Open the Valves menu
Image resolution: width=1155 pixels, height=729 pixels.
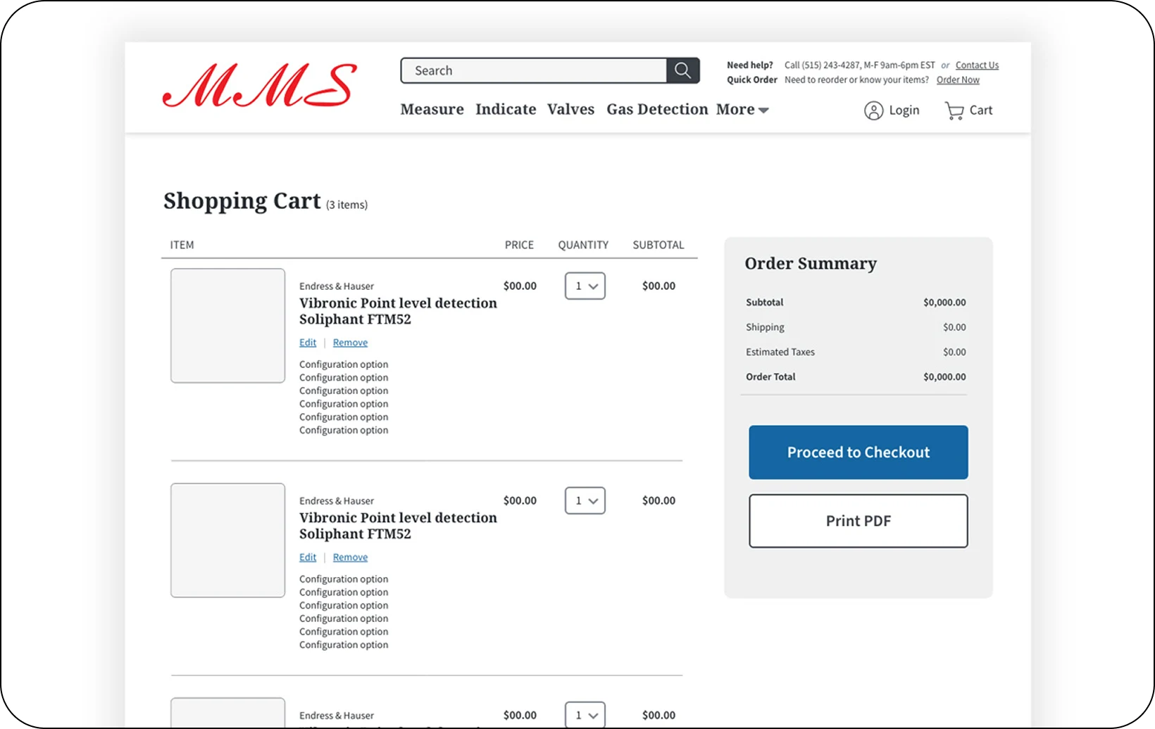pos(570,109)
